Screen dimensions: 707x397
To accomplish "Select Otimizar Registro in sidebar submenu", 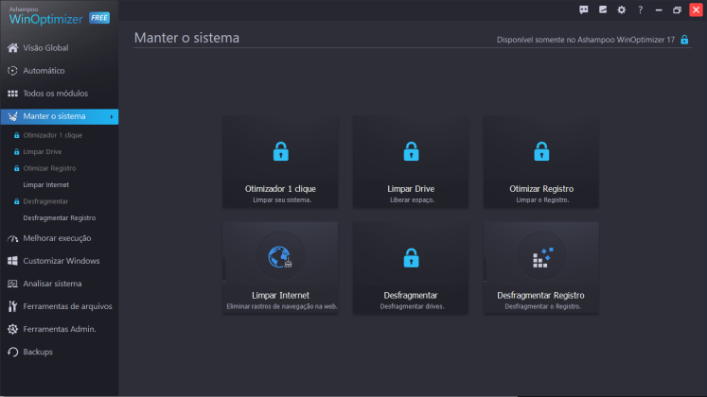I will click(x=49, y=168).
